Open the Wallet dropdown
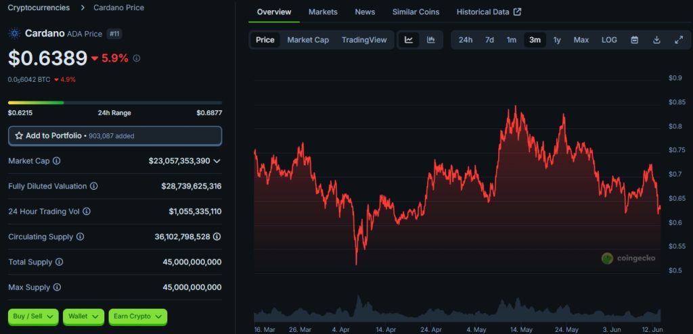693x334 pixels. tap(83, 316)
